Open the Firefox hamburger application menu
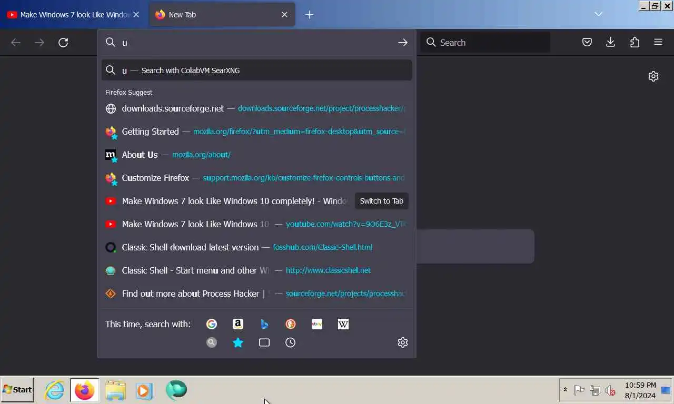Screen dimensions: 674x404 (x=658, y=43)
